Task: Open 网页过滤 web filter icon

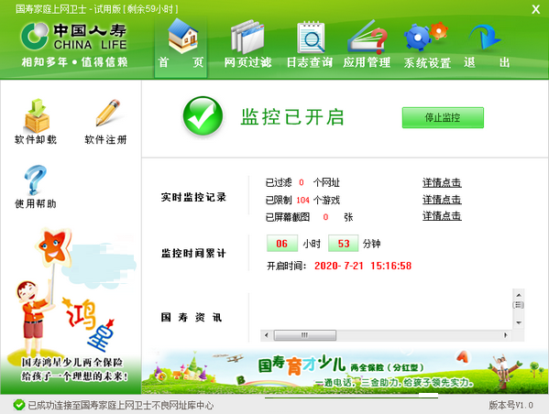Action: [247, 38]
